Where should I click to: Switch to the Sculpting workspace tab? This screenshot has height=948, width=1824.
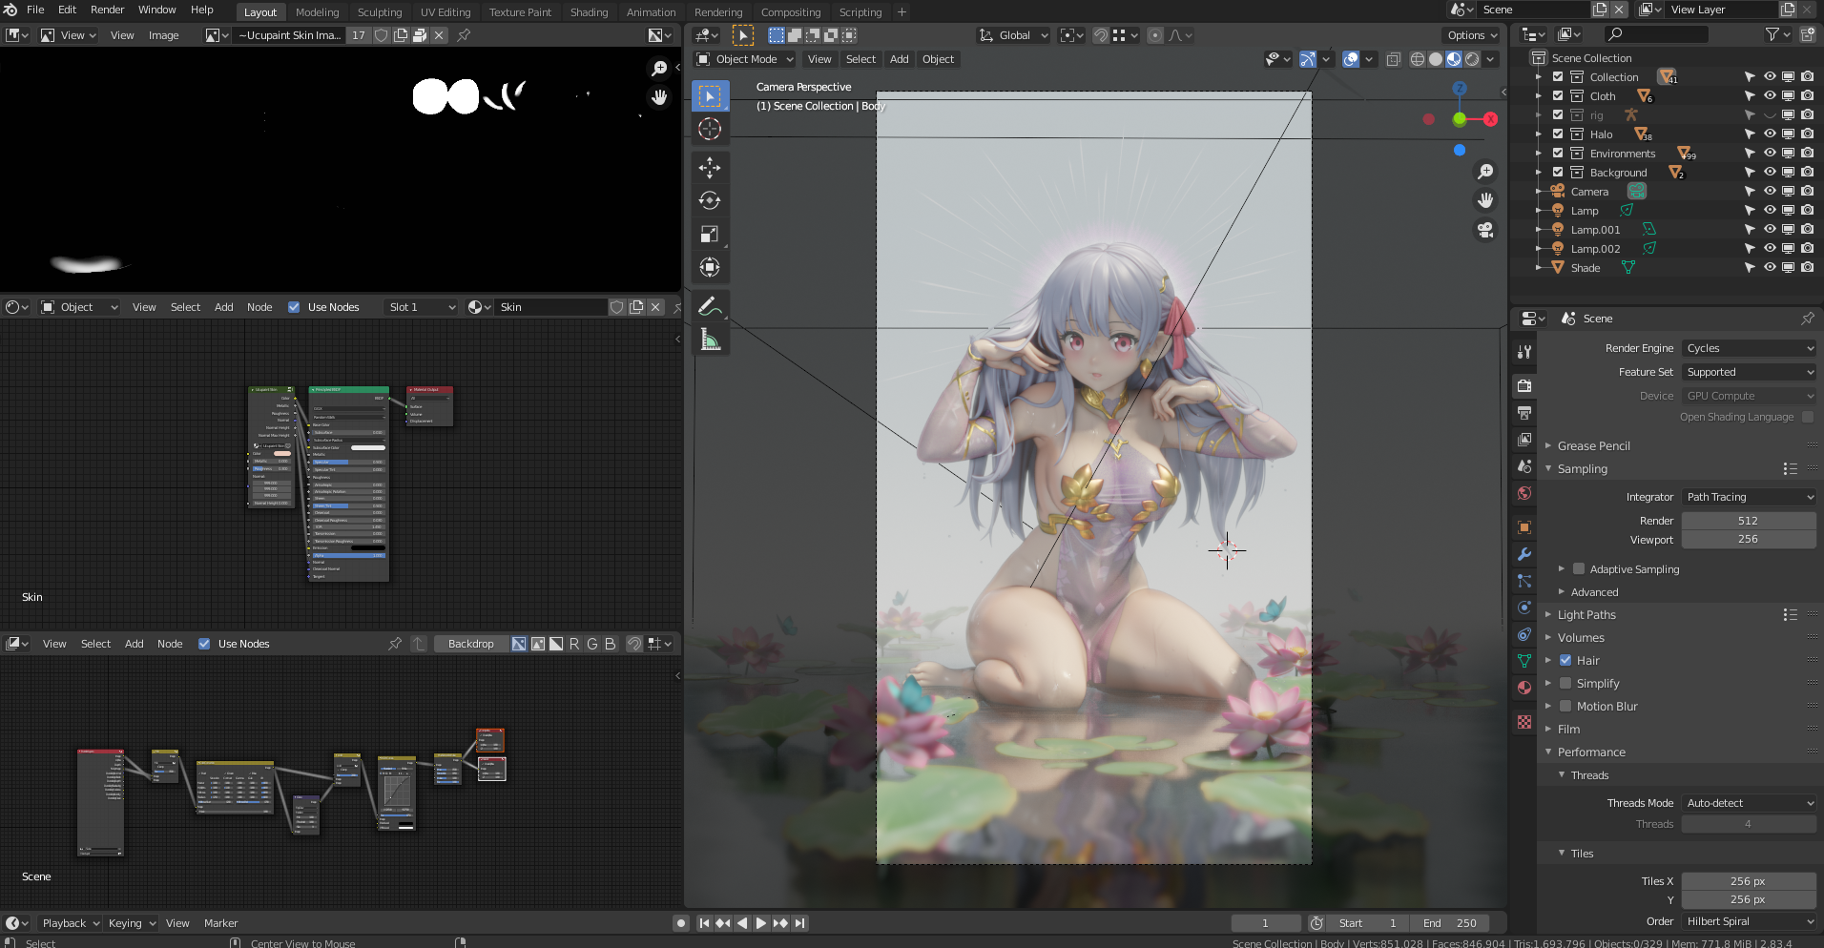380,12
